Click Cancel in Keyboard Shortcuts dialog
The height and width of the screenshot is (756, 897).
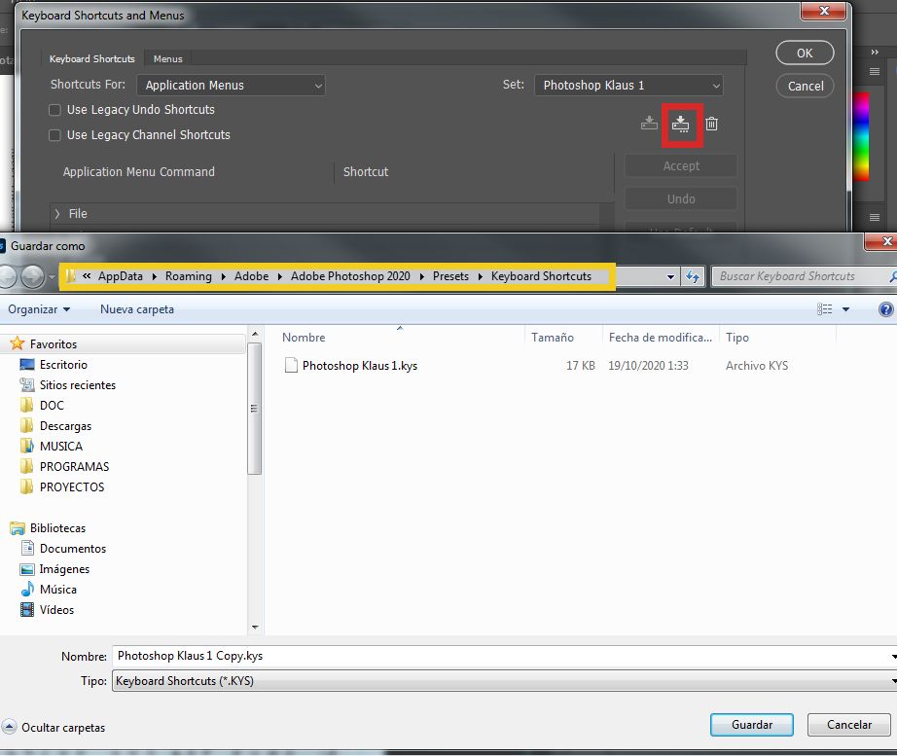pyautogui.click(x=805, y=87)
